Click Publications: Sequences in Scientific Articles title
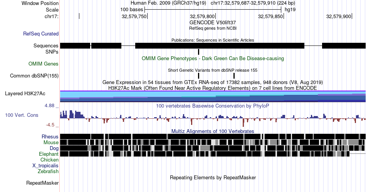Screen dimensions: 366x192 213,40
